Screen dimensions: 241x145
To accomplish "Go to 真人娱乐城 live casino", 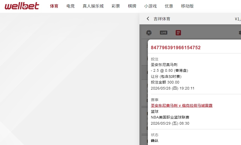I will click(93, 6).
